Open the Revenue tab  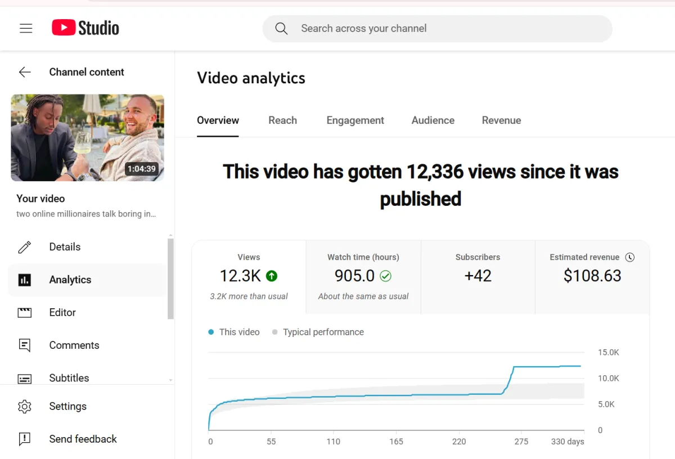click(502, 120)
